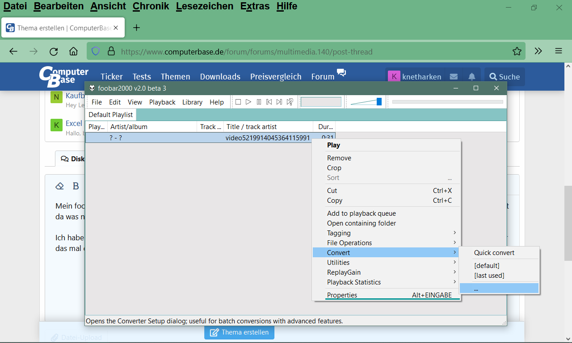Open forum speech bubble icon

point(341,73)
